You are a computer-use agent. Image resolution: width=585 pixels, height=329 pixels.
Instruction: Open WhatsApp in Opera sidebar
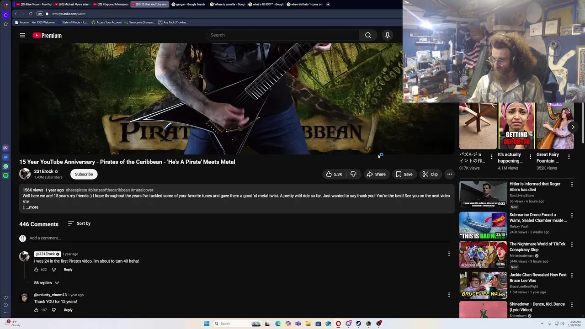[5, 166]
